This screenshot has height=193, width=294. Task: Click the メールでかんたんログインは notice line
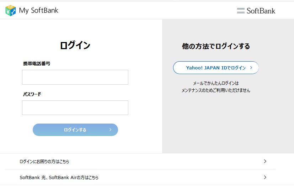point(216,83)
